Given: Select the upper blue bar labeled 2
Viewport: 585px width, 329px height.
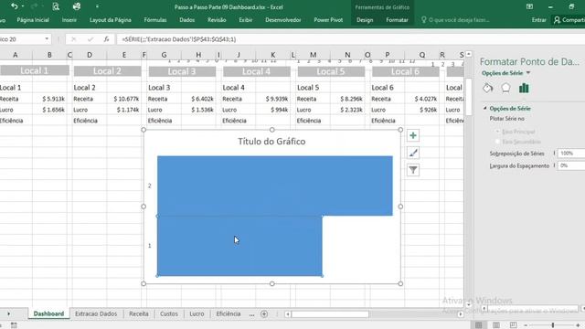Looking at the screenshot, I should tap(275, 186).
